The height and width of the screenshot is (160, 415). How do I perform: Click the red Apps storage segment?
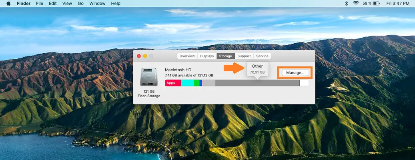click(x=172, y=83)
